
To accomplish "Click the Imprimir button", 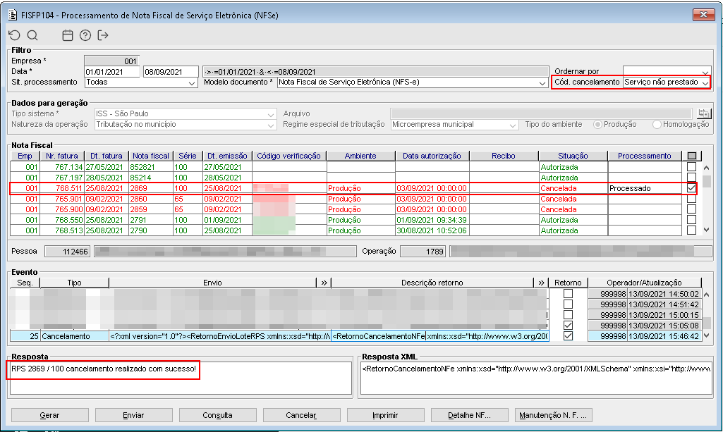I will click(385, 415).
